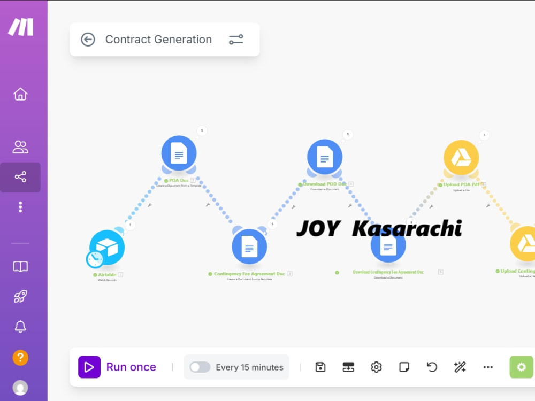This screenshot has width=535, height=401.
Task: Select the Upload POA Pdf Drive module
Action: [x=461, y=158]
